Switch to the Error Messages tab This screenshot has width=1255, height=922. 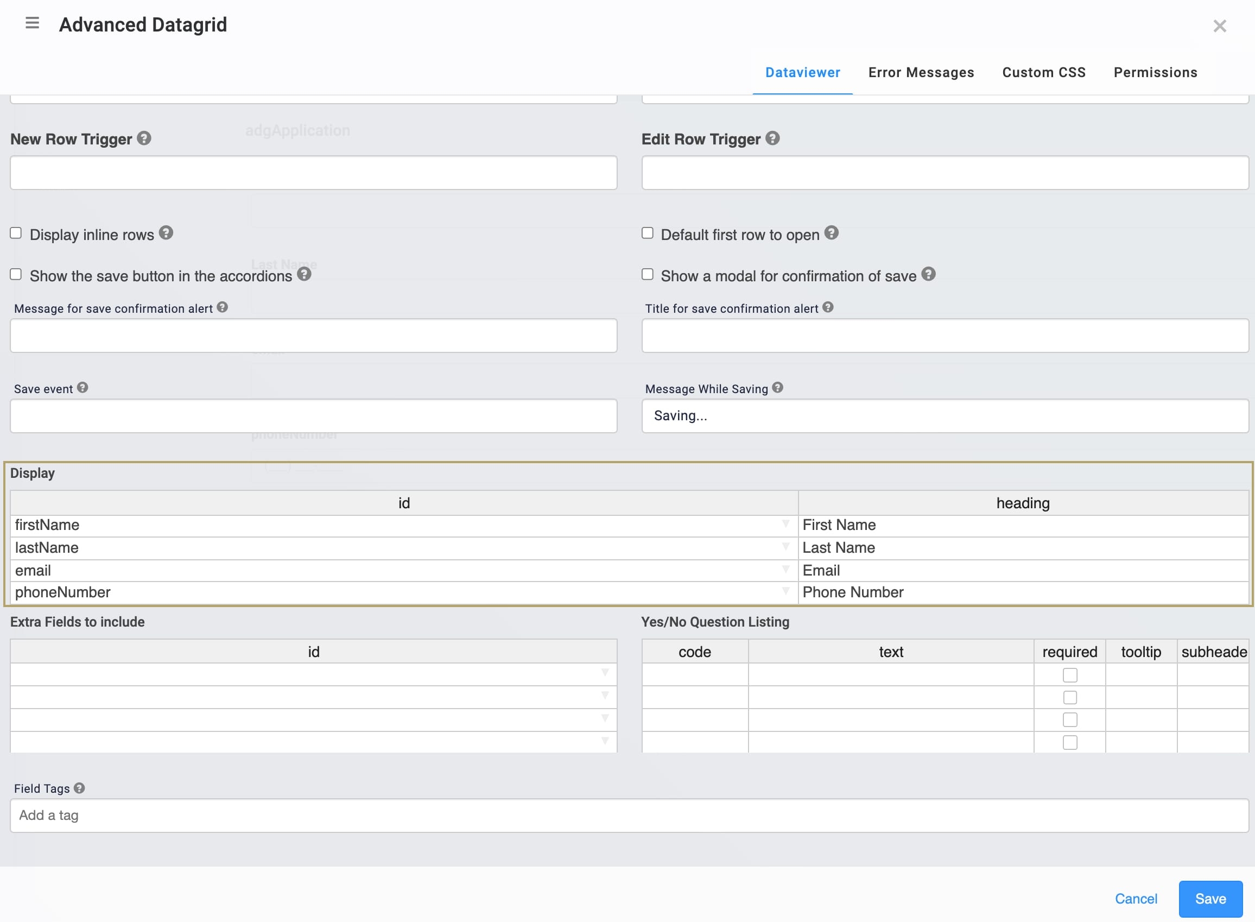[x=921, y=73]
